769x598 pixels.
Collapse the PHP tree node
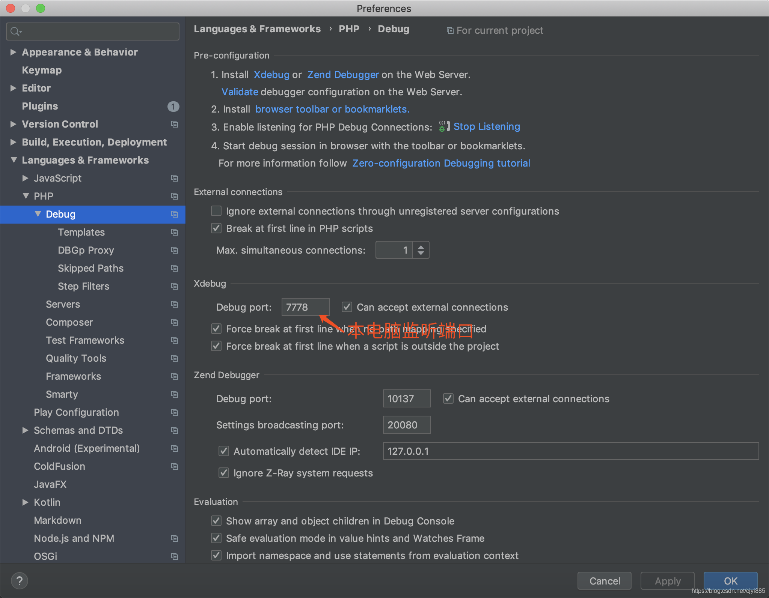click(26, 196)
